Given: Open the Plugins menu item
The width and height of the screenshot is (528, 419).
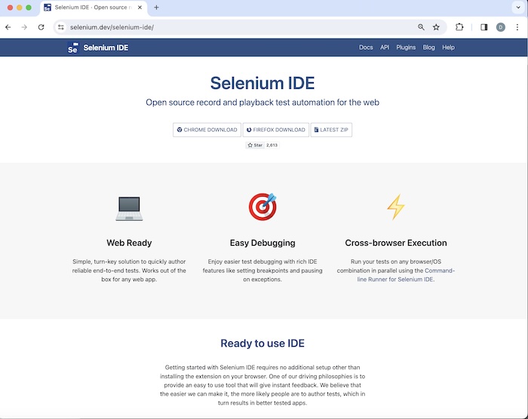Looking at the screenshot, I should pyautogui.click(x=406, y=47).
